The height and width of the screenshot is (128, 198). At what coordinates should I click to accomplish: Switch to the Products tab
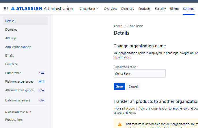click(144, 9)
